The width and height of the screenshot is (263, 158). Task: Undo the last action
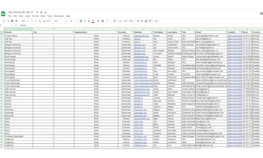(4, 21)
